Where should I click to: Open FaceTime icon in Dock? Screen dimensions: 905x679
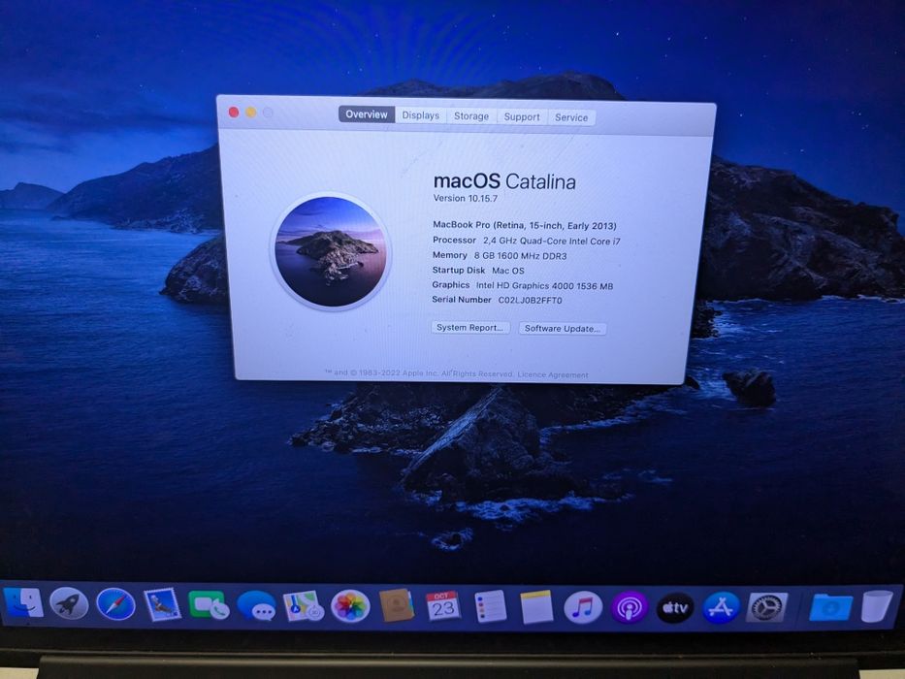coord(209,605)
